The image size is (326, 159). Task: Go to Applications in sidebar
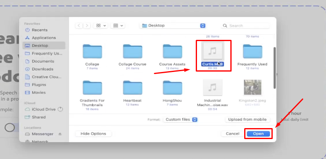click(x=44, y=38)
